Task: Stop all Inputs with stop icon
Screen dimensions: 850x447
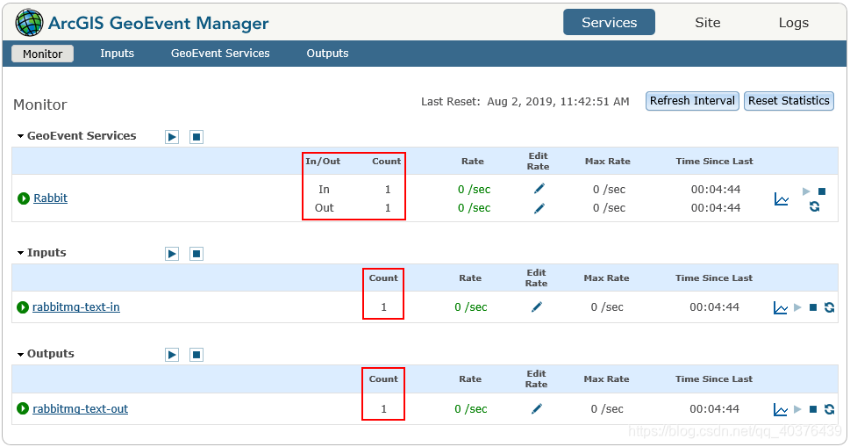Action: 196,253
